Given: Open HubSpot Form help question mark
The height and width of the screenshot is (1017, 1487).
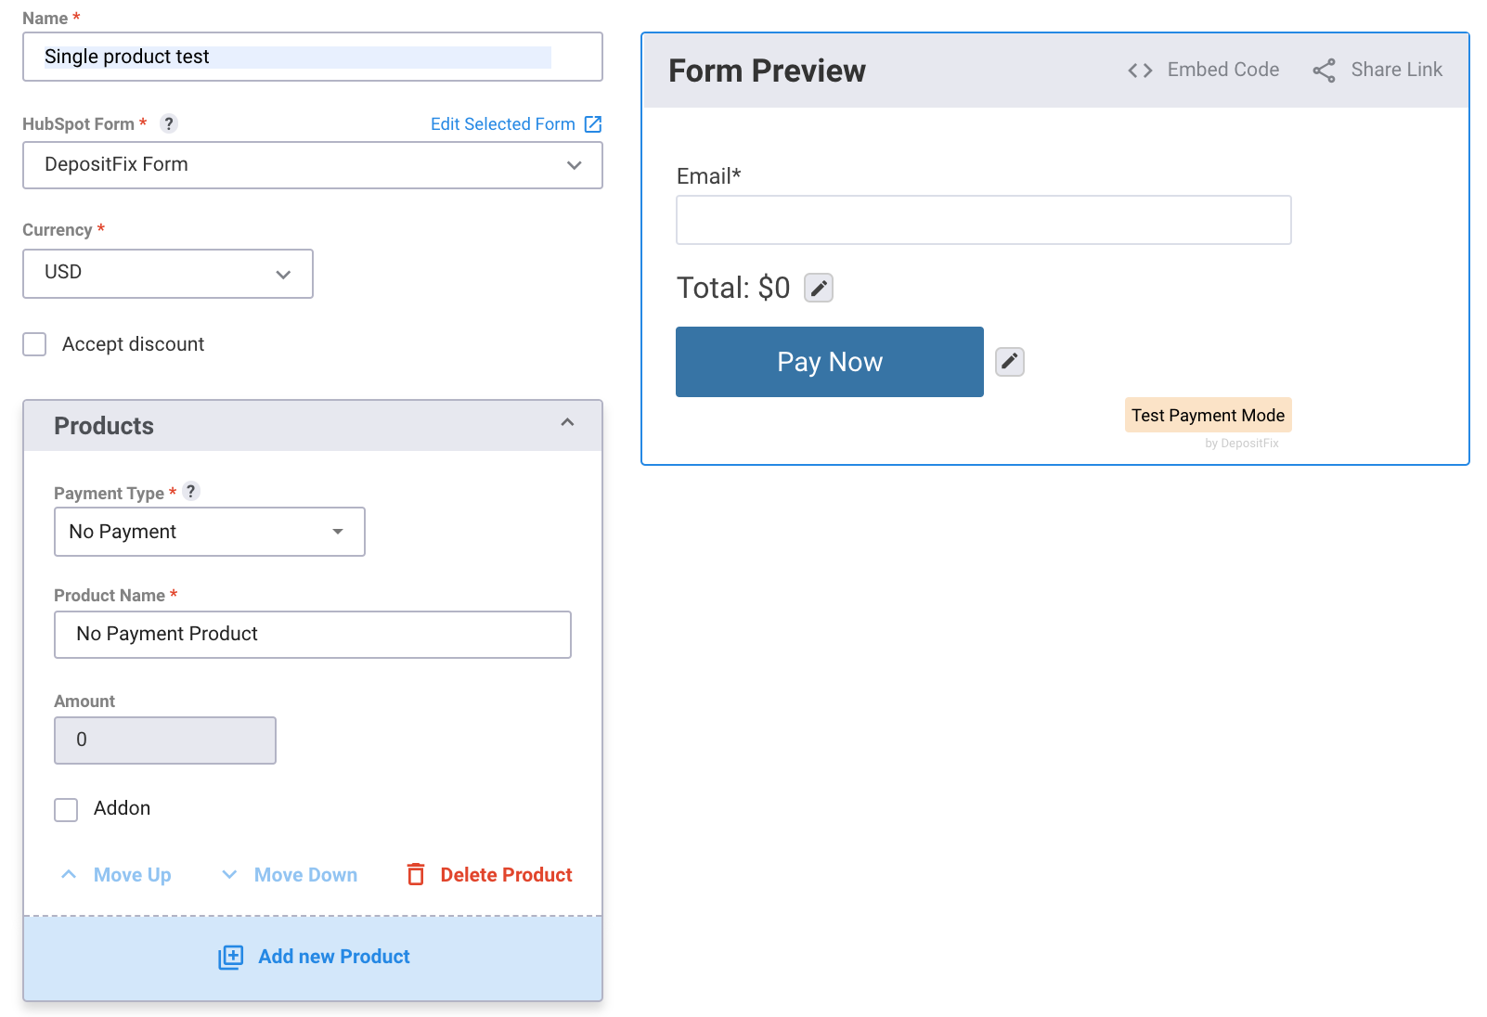Looking at the screenshot, I should coord(168,123).
